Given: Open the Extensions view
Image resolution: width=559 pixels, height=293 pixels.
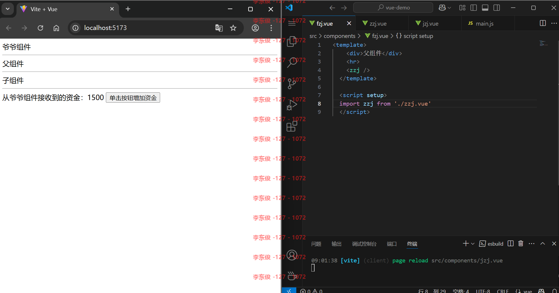Looking at the screenshot, I should [292, 126].
